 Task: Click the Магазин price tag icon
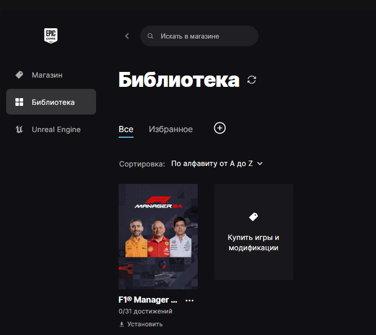pos(19,75)
